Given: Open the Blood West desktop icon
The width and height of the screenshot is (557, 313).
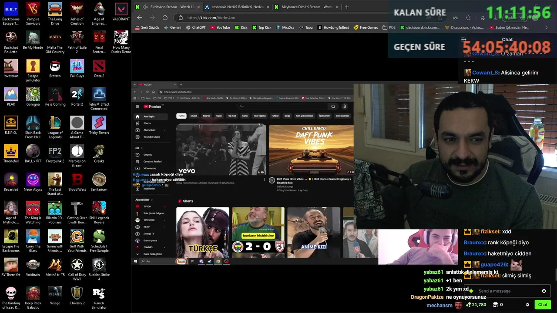Looking at the screenshot, I should tap(77, 182).
